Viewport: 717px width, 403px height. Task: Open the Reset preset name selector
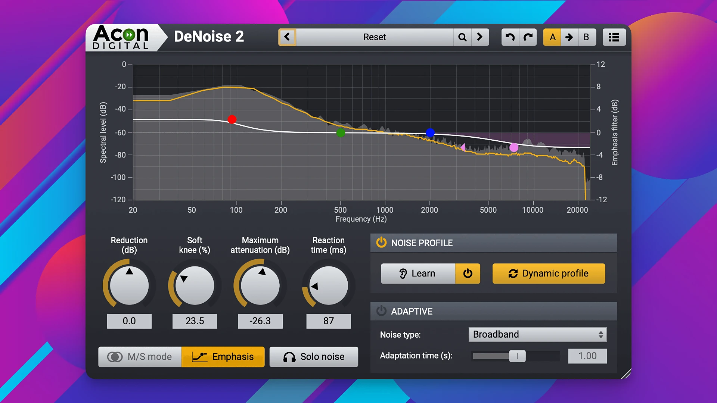click(374, 37)
